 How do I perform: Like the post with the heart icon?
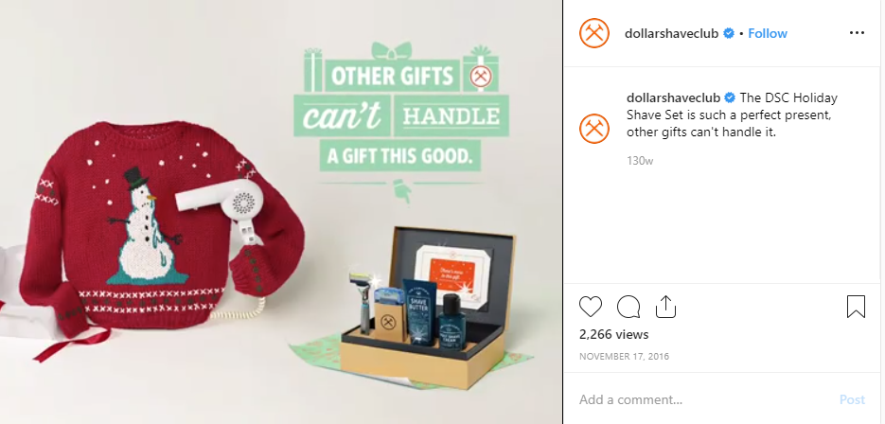[x=591, y=307]
